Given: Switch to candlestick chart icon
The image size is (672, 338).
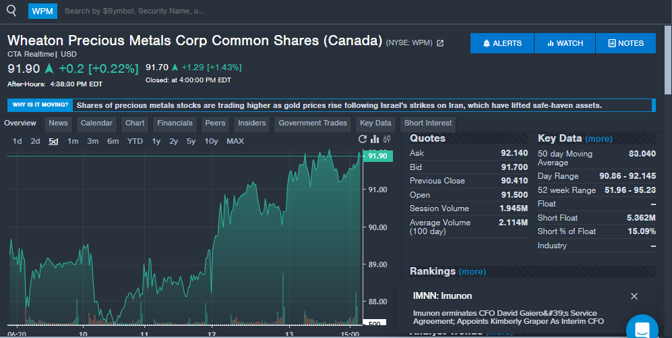Looking at the screenshot, I should pos(387,139).
